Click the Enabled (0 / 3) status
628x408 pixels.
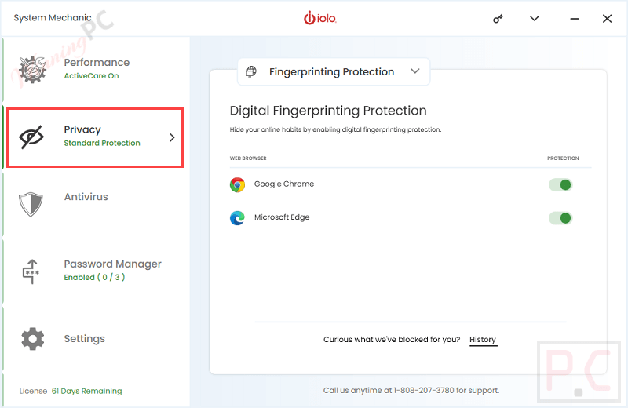(x=94, y=277)
